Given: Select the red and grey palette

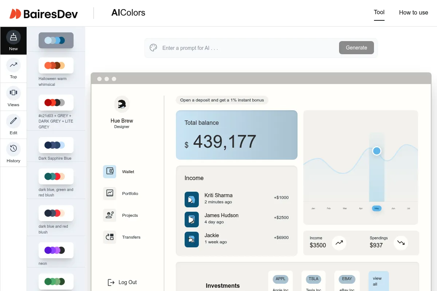Looking at the screenshot, I should [56, 103].
